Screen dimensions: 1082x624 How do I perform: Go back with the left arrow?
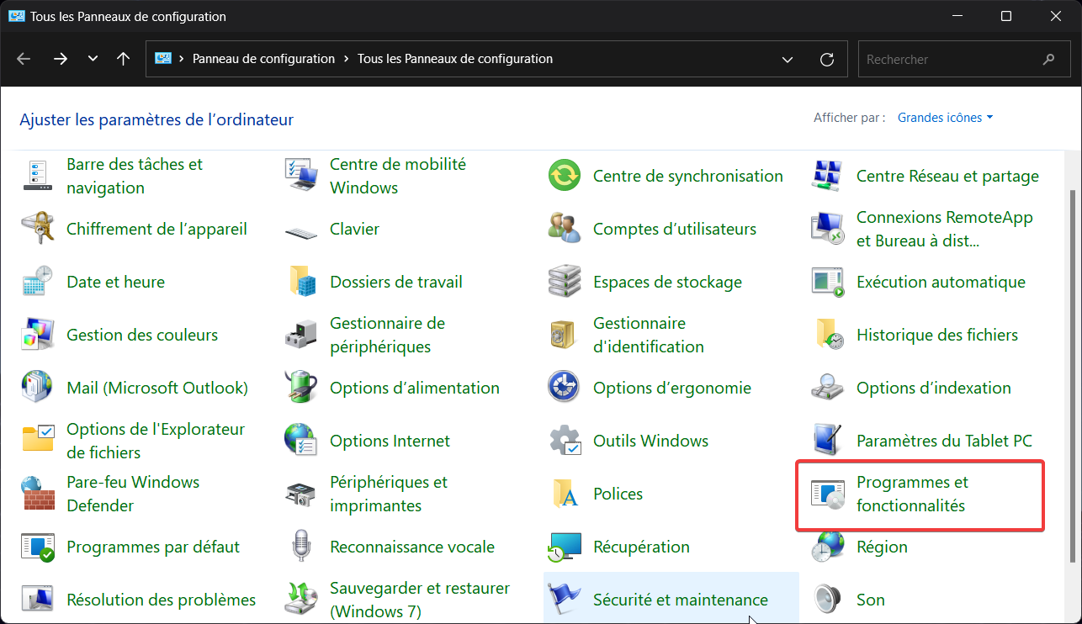(24, 60)
